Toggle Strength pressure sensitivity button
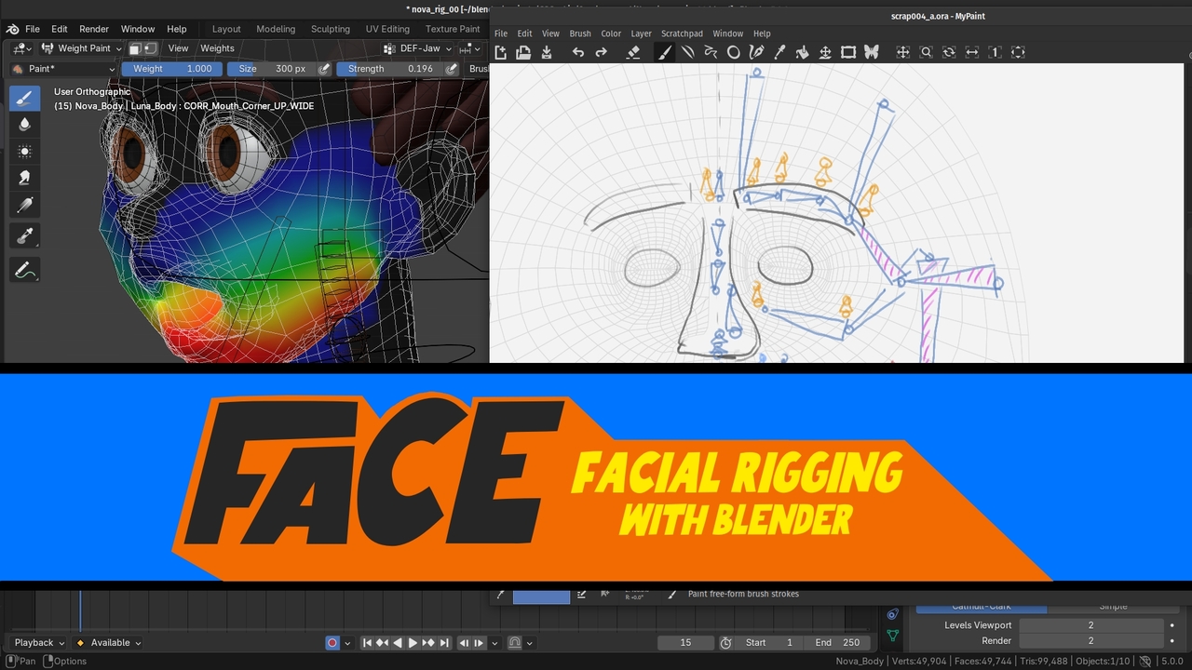The image size is (1192, 670). point(452,69)
